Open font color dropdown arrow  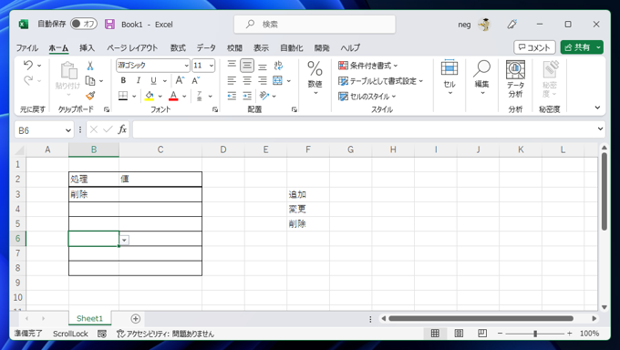click(x=184, y=96)
